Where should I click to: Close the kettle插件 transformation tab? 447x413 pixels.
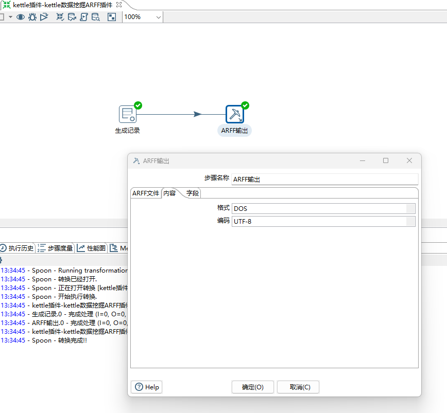point(119,5)
